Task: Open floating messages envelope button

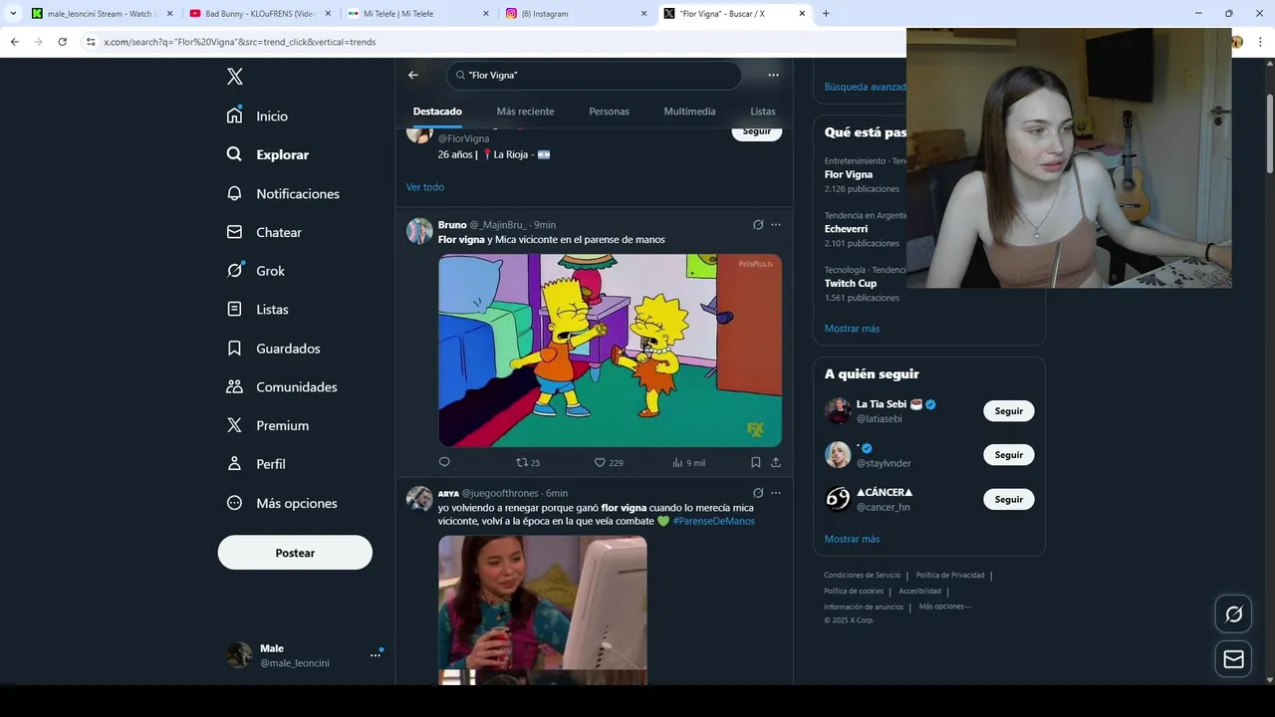Action: coord(1233,659)
